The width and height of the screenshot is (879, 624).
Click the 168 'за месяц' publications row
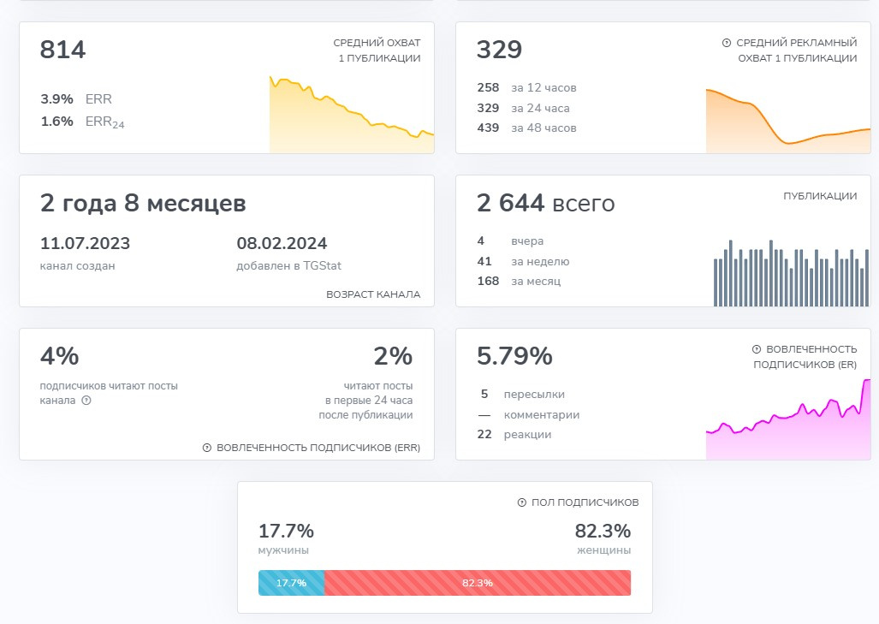[520, 281]
